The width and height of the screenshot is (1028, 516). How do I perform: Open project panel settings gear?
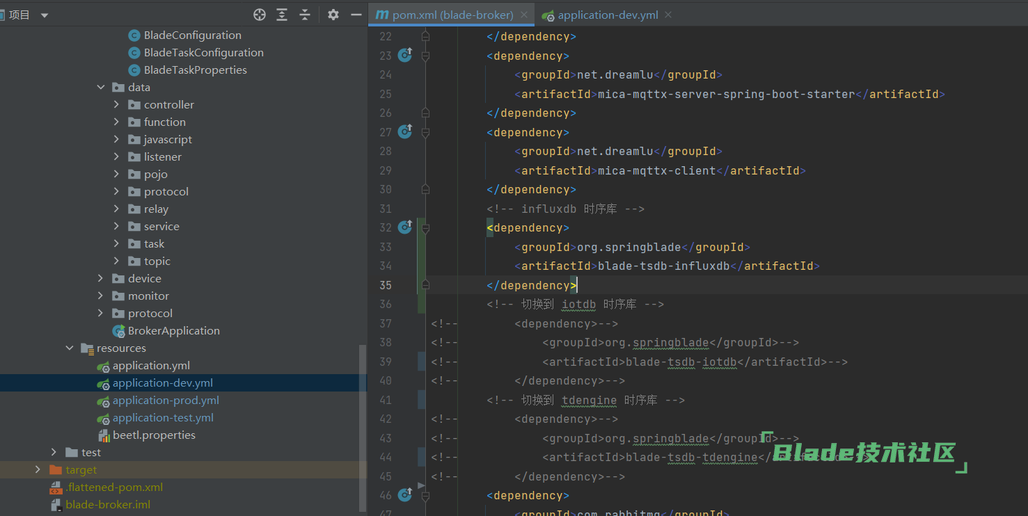click(x=333, y=15)
